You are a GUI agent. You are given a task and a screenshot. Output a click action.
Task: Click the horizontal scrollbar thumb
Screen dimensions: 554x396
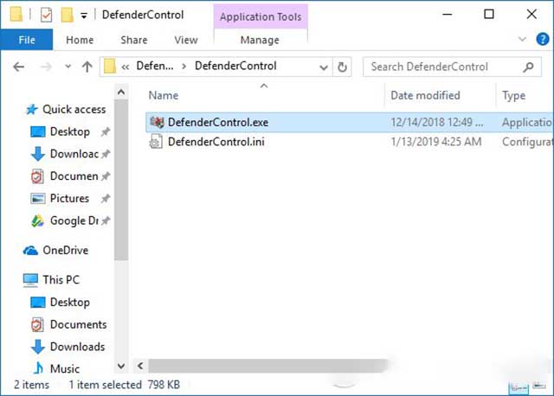267,366
